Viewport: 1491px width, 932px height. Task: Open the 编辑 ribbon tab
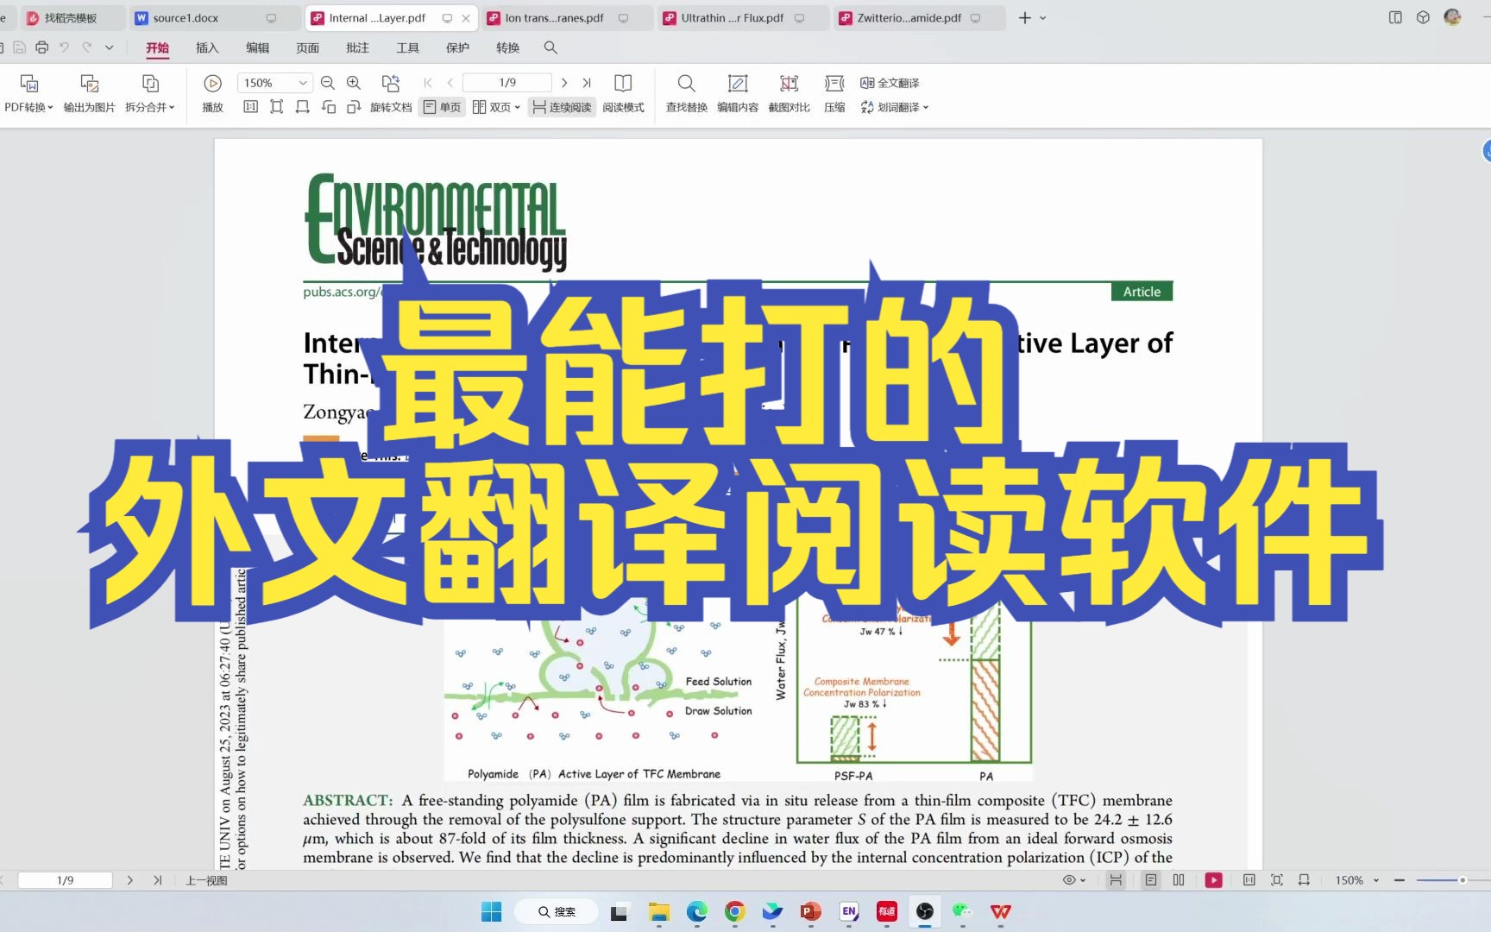click(x=257, y=48)
